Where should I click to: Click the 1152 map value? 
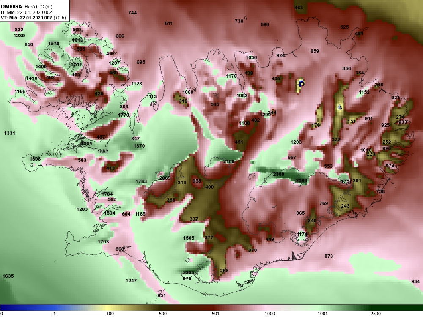pos(364,92)
